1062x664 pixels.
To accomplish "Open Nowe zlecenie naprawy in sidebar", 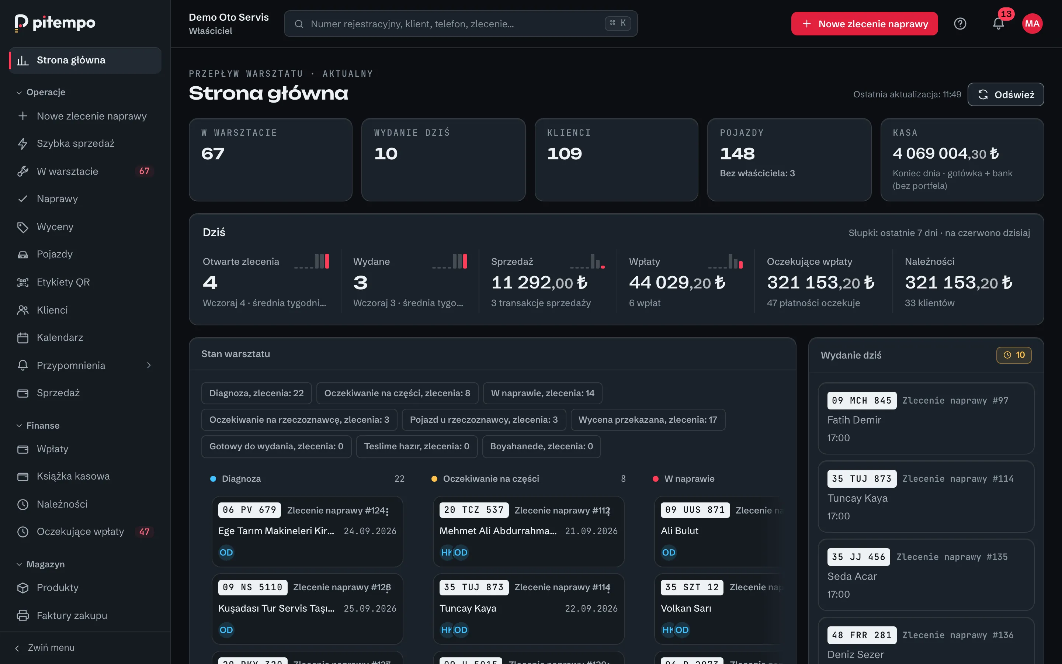I will click(x=85, y=116).
